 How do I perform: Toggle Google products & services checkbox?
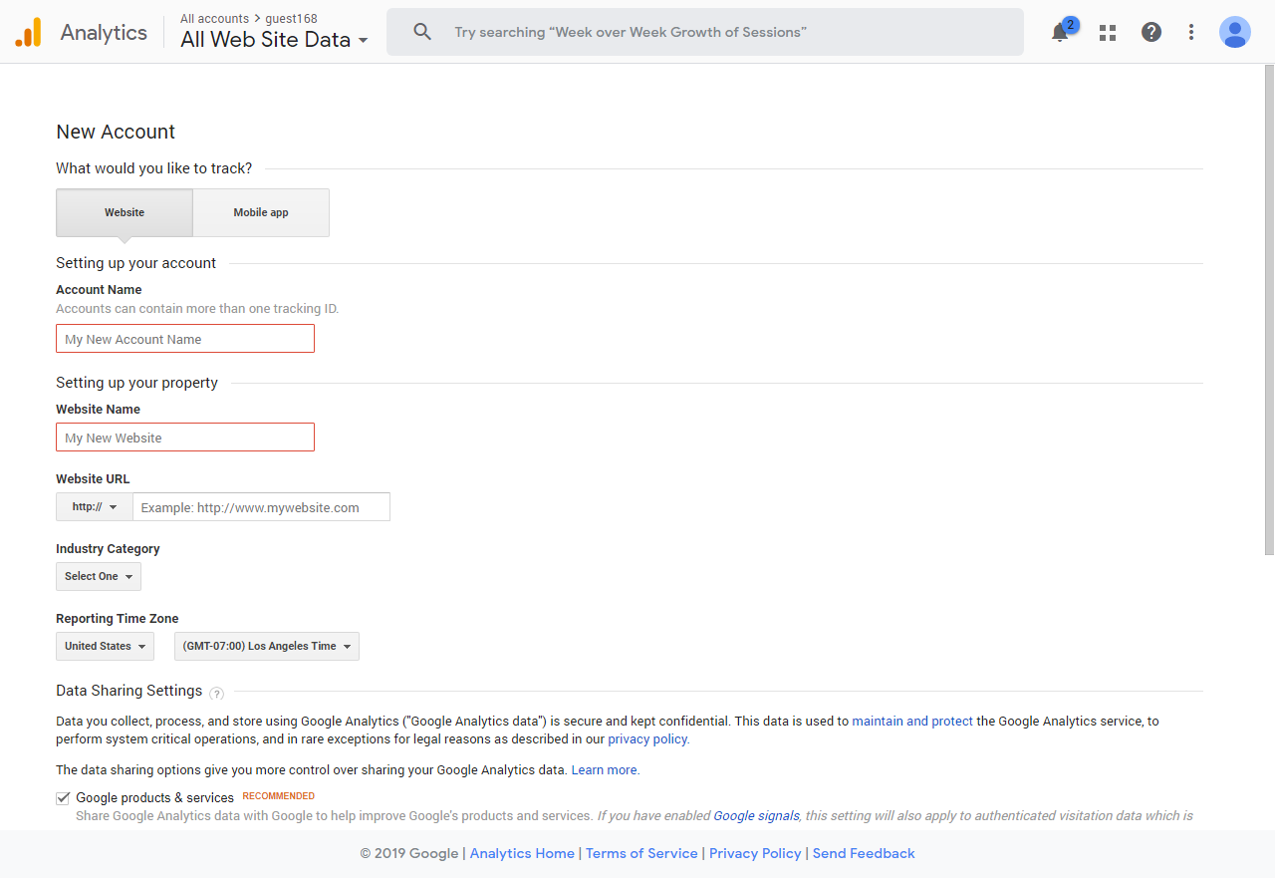point(63,797)
